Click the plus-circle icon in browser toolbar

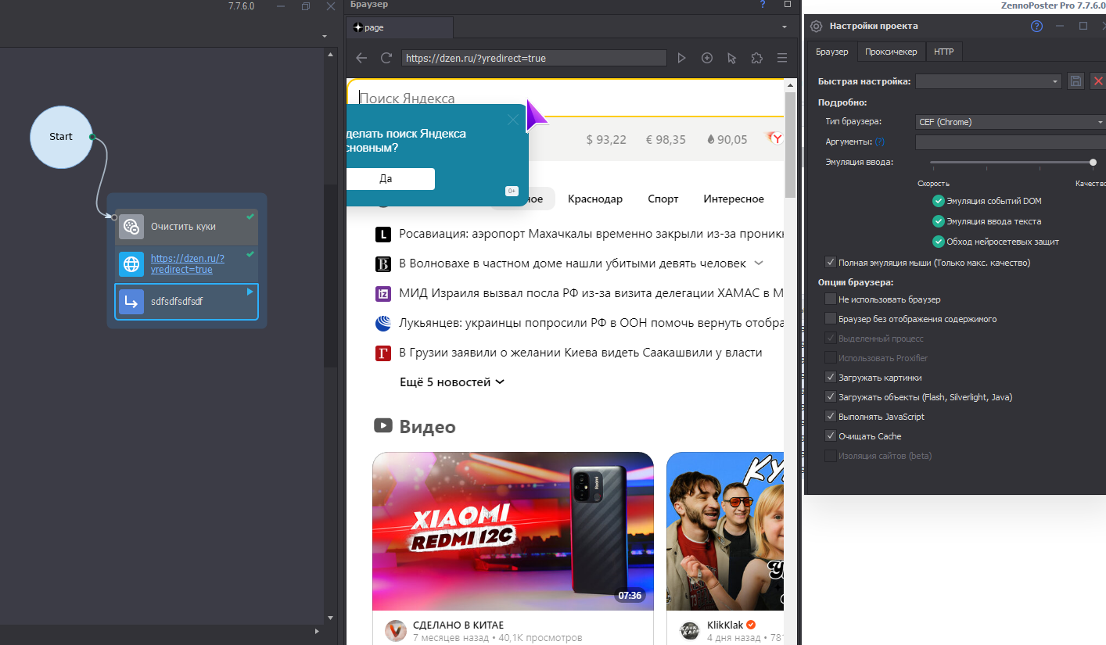pos(707,58)
